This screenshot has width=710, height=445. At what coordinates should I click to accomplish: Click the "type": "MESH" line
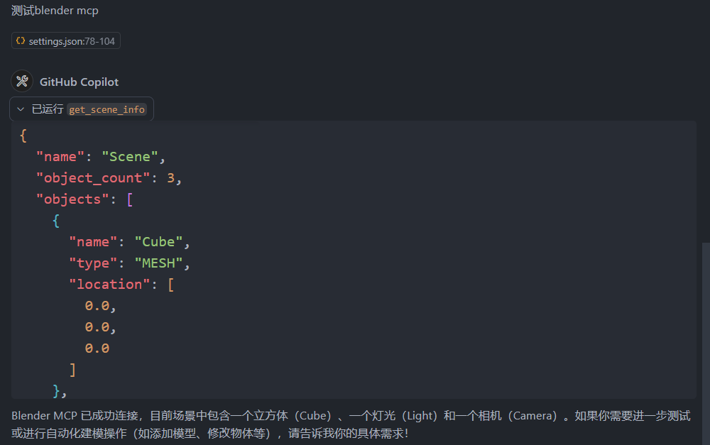(129, 263)
